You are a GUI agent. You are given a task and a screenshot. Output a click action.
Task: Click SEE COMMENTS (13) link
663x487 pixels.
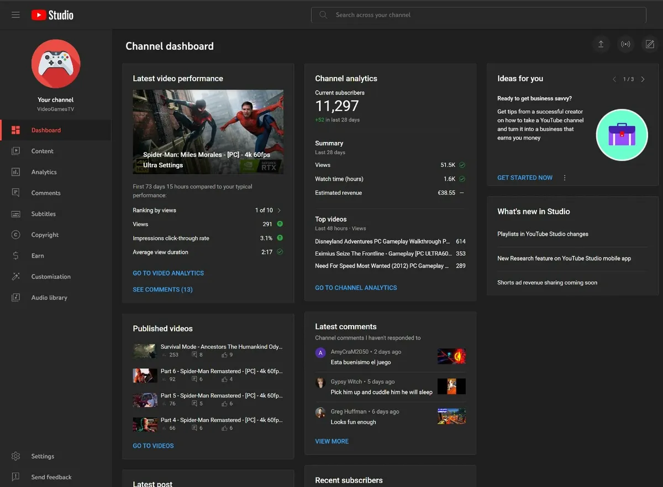[163, 289]
